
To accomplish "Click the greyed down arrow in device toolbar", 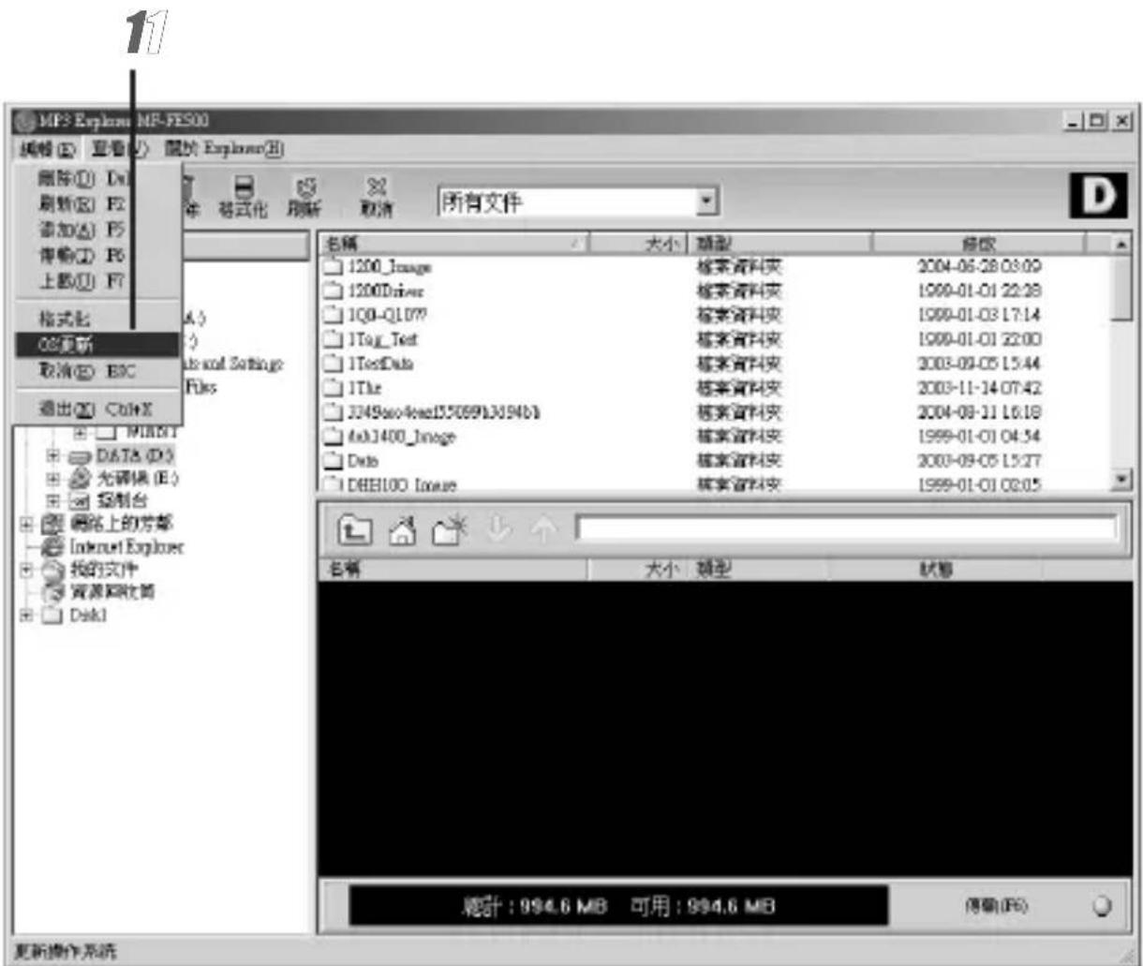I will tap(497, 530).
